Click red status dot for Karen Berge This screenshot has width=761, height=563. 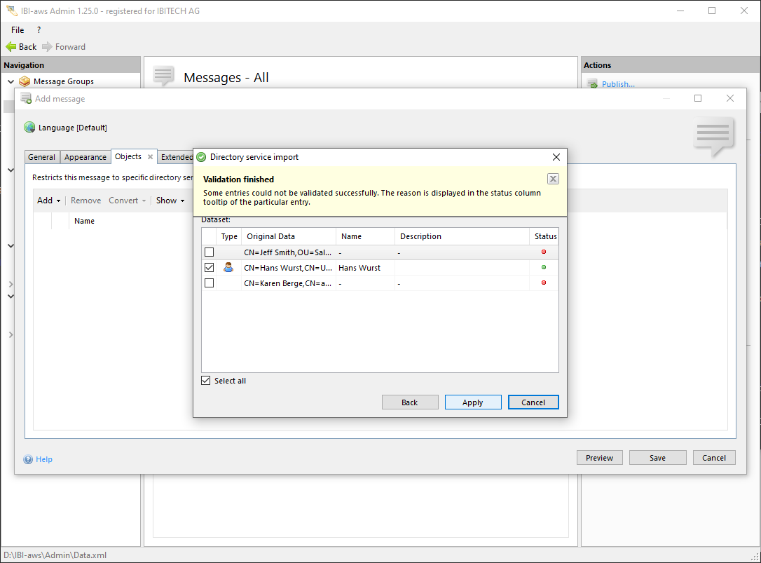coord(544,283)
